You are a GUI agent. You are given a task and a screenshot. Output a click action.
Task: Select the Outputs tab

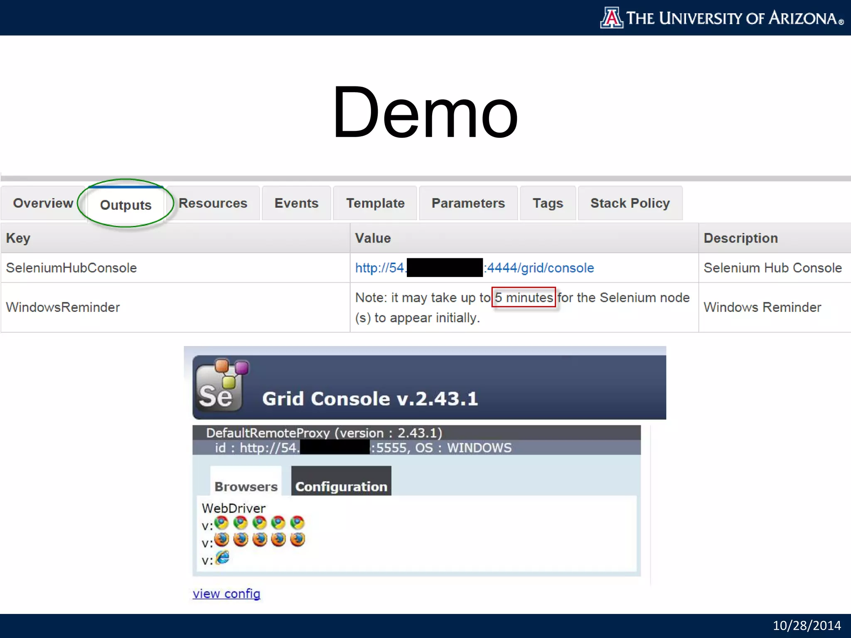(126, 205)
